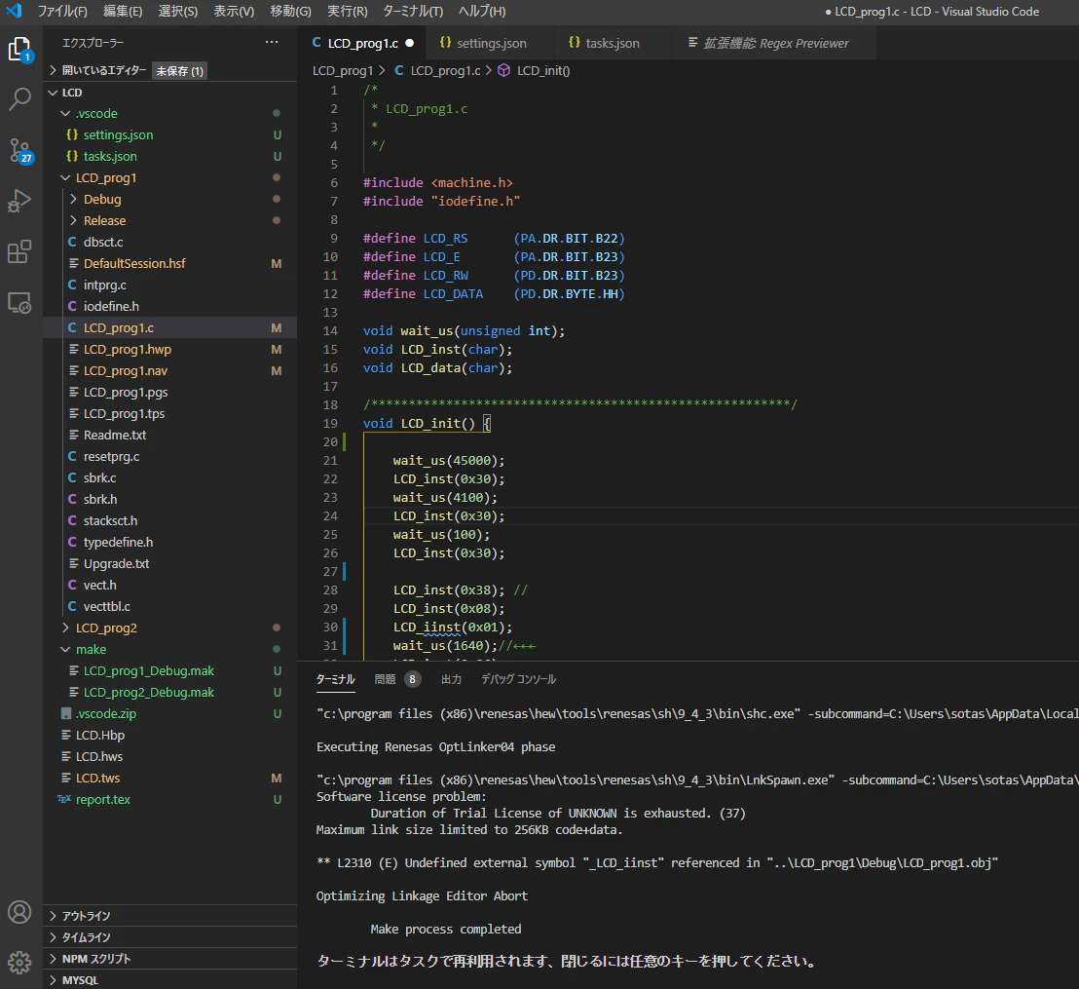Expand the Open Editors section

(x=53, y=70)
